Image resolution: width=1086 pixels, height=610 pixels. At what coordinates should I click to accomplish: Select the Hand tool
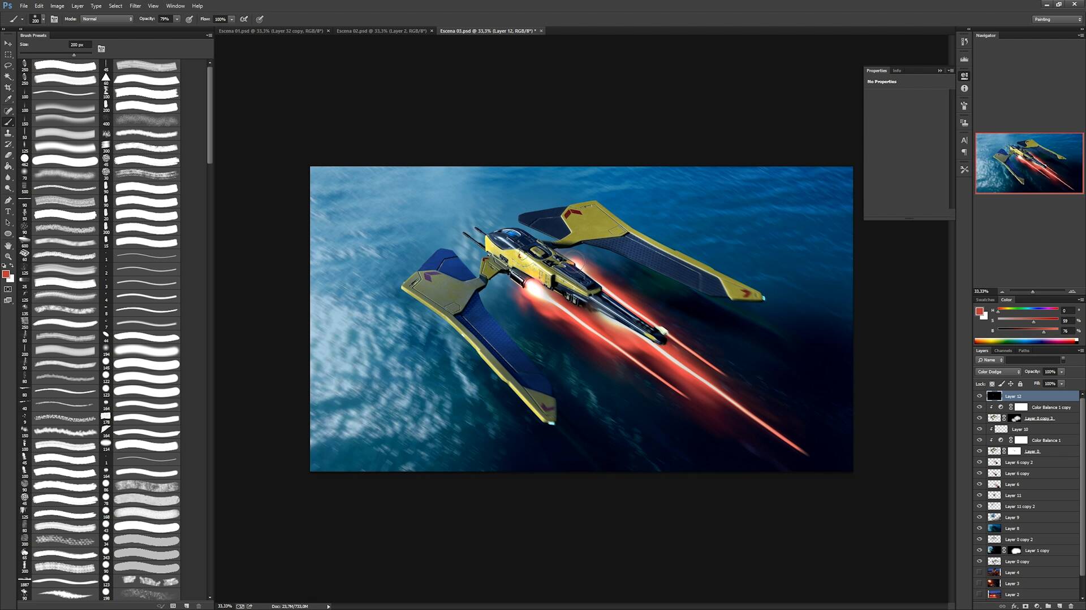tap(8, 245)
